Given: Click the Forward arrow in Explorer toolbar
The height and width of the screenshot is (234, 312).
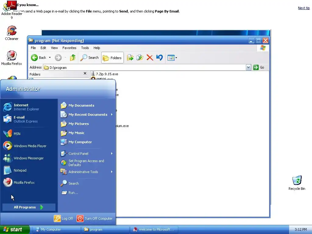Looking at the screenshot, I should point(58,58).
